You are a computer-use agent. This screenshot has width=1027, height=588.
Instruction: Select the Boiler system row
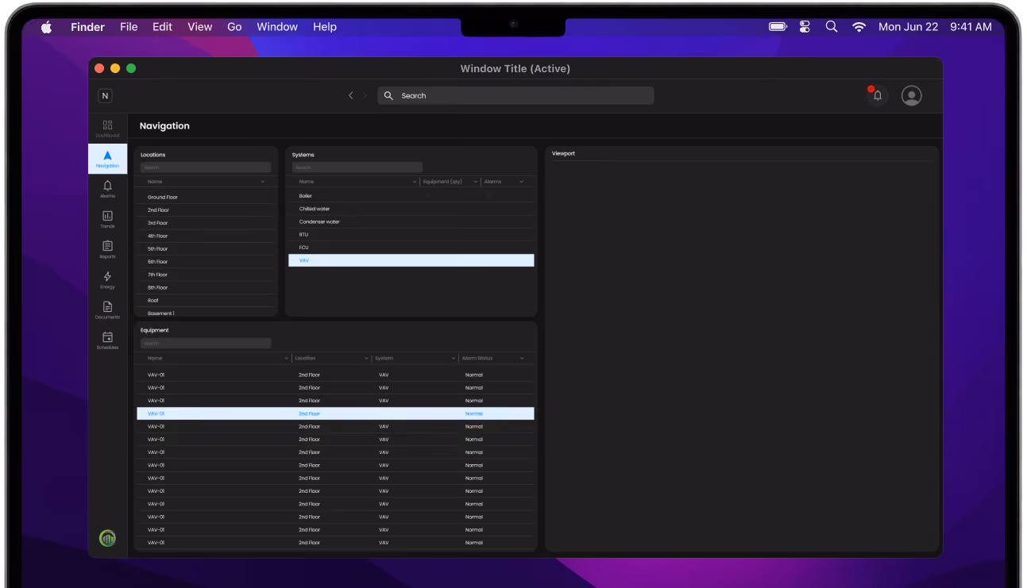pos(411,195)
